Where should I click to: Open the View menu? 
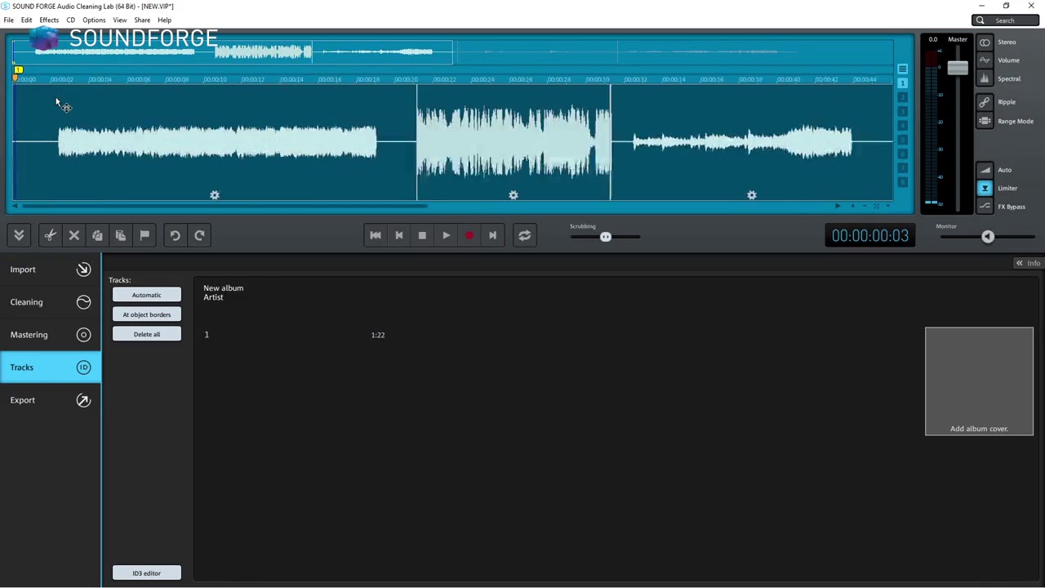[120, 20]
